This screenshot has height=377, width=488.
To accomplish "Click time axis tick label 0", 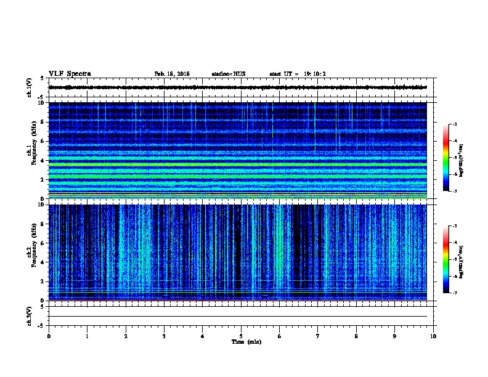I will coord(49,336).
